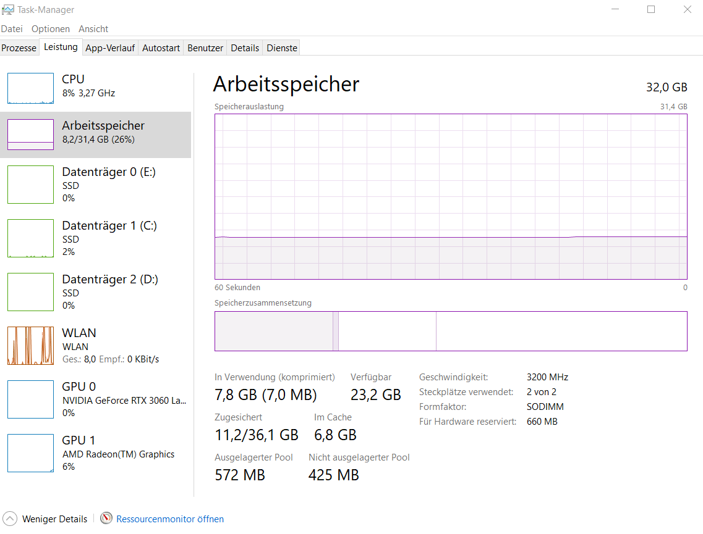The width and height of the screenshot is (703, 534).
Task: Open the Datei menu
Action: point(12,28)
